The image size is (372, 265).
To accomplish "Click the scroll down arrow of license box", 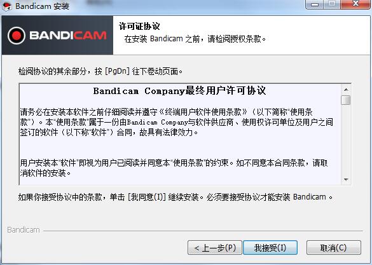I will pos(346,179).
